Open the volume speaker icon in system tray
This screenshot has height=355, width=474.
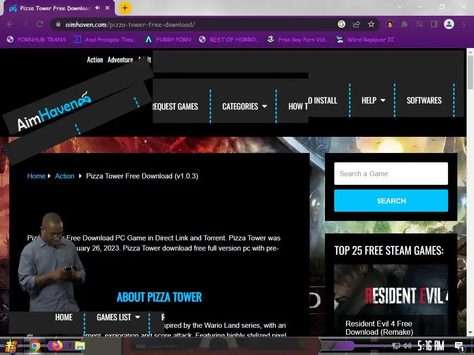407,346
